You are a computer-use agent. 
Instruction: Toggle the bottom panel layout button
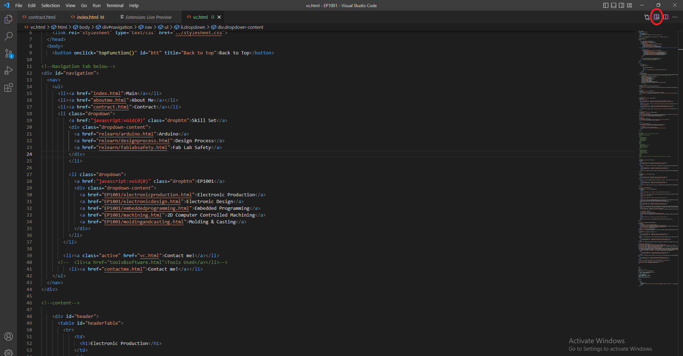pos(614,5)
